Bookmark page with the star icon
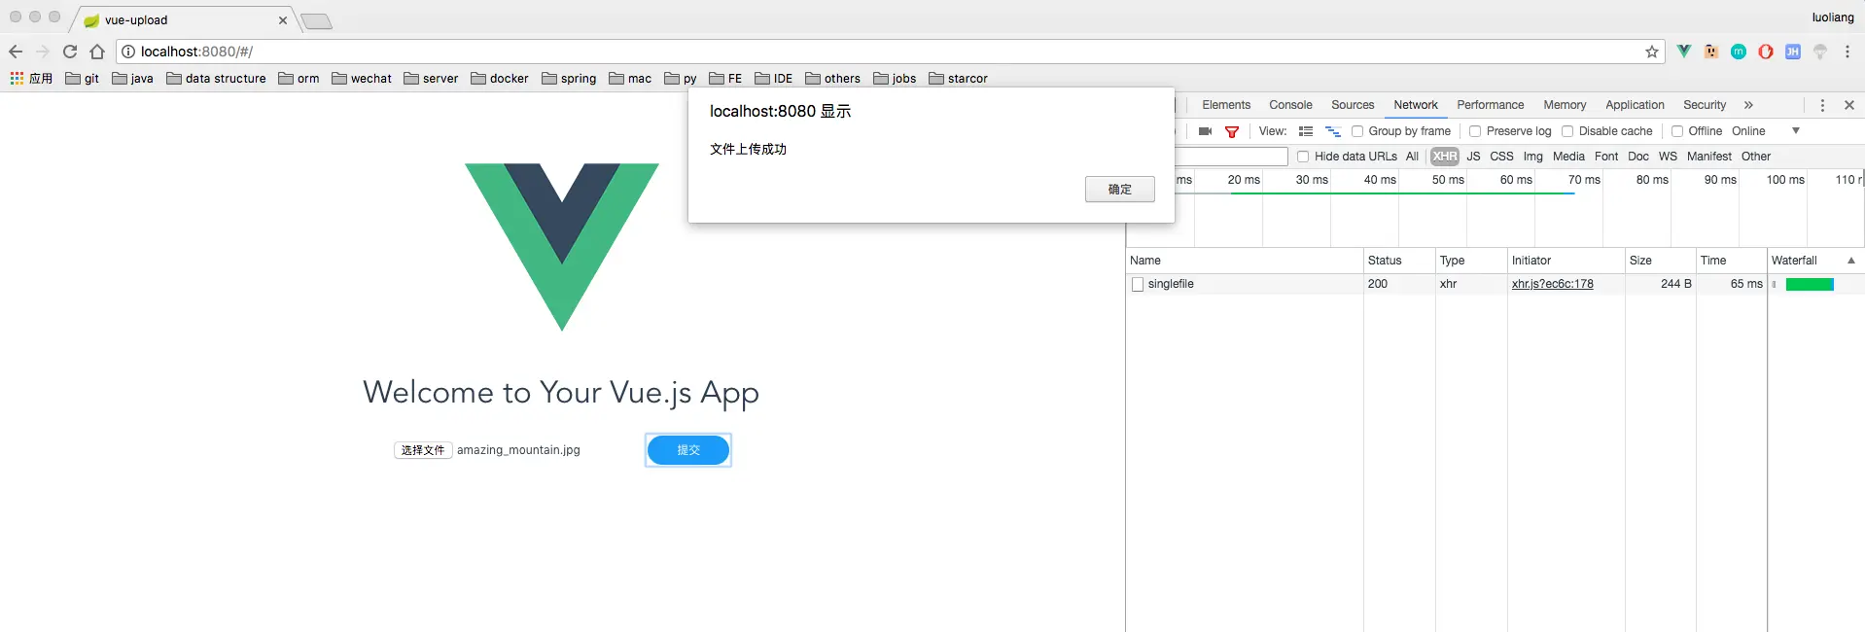The width and height of the screenshot is (1865, 632). [x=1652, y=52]
